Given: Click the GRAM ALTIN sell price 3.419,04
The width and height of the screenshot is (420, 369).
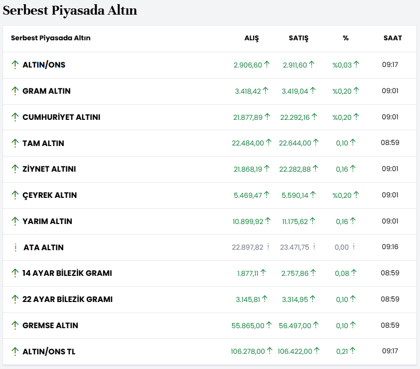Looking at the screenshot, I should [x=295, y=91].
